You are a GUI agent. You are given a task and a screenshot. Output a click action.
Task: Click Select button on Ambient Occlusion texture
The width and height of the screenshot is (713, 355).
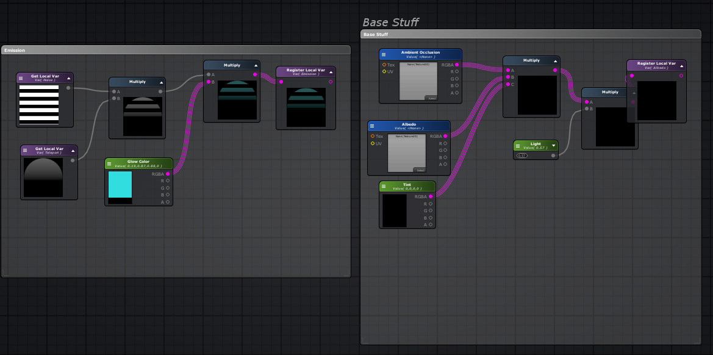(x=431, y=98)
